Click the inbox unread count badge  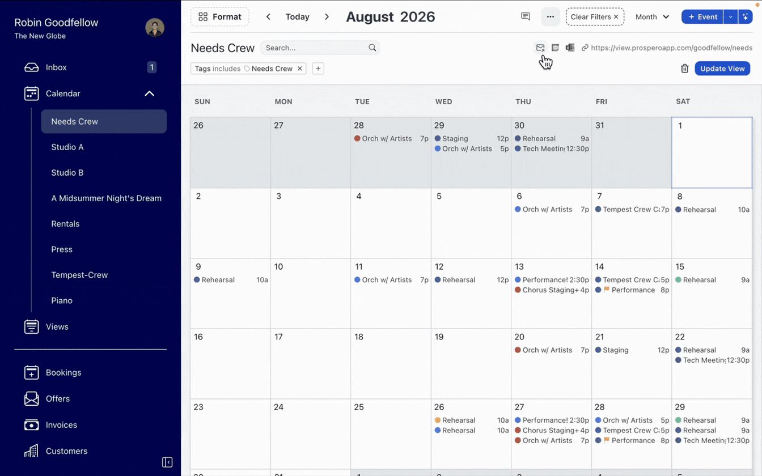pos(151,67)
